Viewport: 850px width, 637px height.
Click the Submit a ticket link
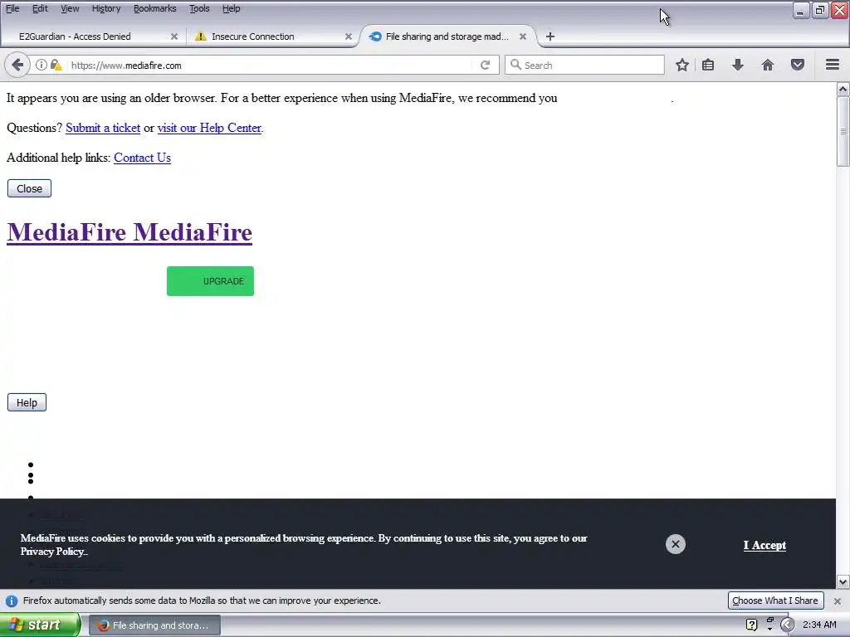103,128
